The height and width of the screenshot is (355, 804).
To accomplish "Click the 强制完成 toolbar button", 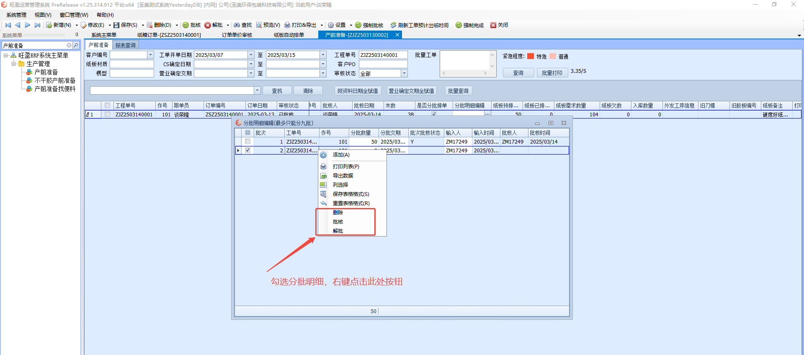I will [x=470, y=25].
